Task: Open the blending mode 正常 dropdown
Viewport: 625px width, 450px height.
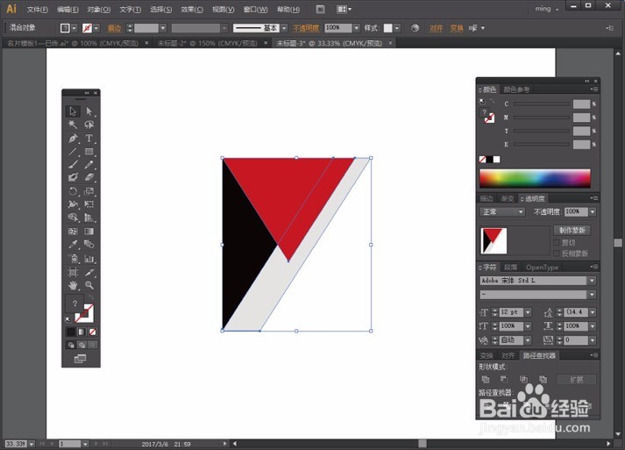Action: click(x=502, y=211)
